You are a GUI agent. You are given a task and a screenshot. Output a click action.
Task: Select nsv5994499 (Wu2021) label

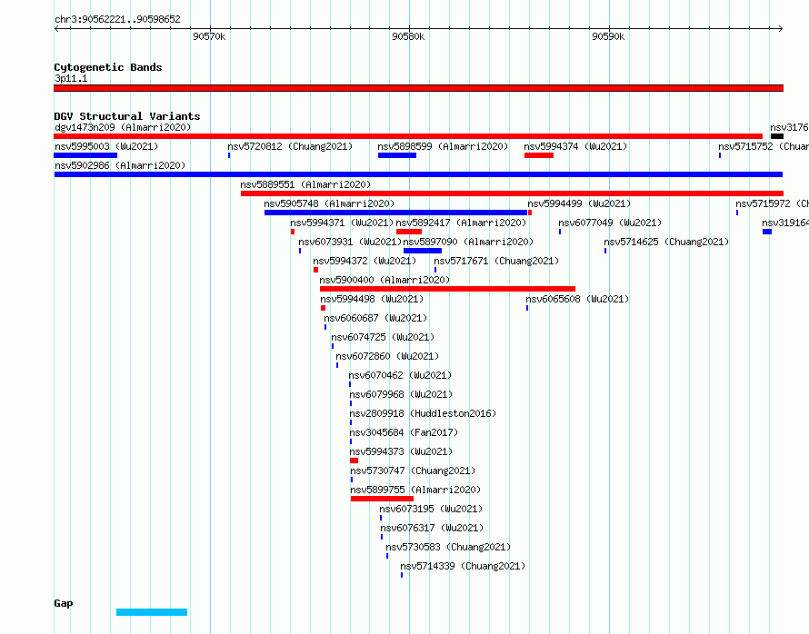pos(579,203)
